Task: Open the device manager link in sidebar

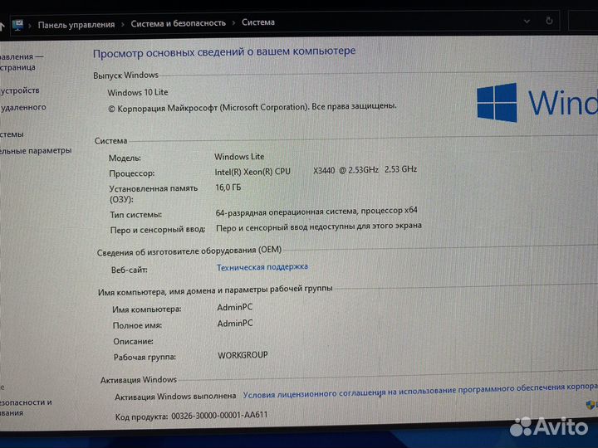Action: (x=20, y=90)
